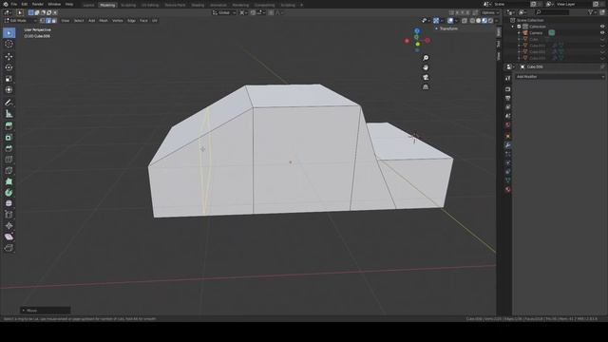Pick the Move tool
The width and height of the screenshot is (608, 342).
[x=9, y=57]
